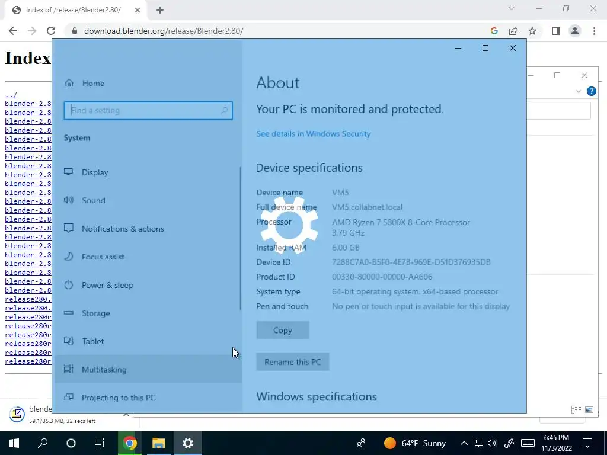Click the Google icon in the address bar
607x455 pixels.
click(494, 31)
